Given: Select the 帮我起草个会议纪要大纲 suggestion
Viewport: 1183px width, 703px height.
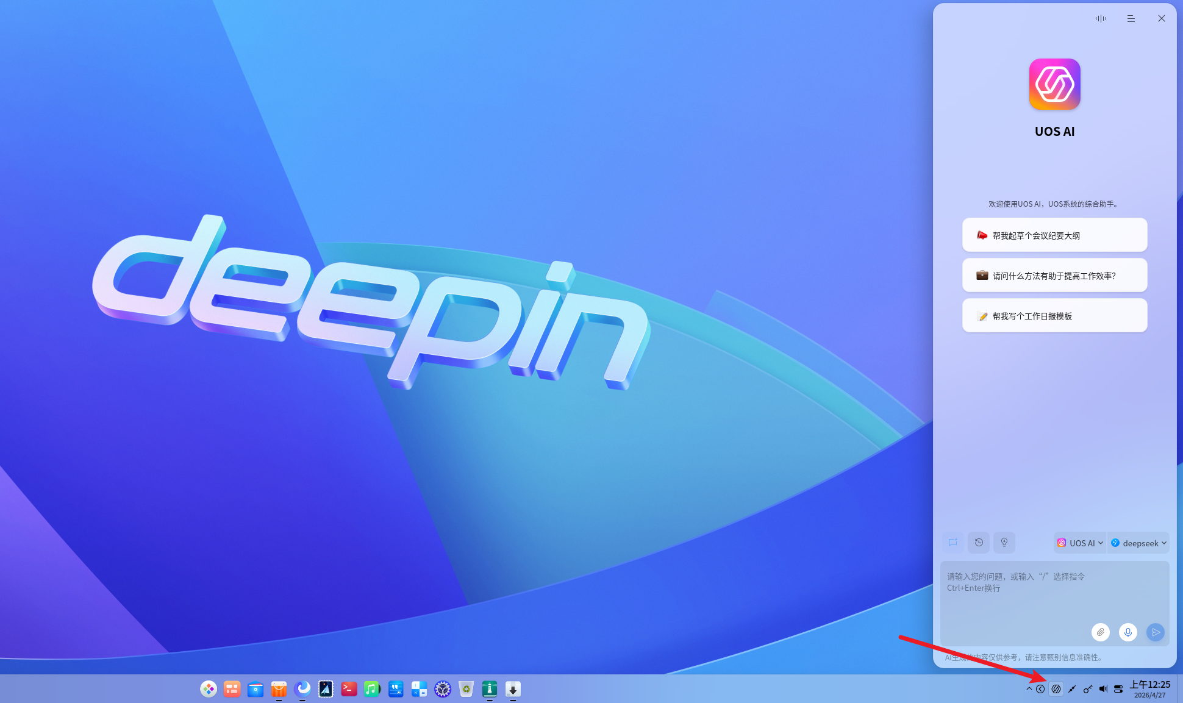Looking at the screenshot, I should [1054, 235].
